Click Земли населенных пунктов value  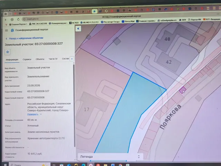pyautogui.click(x=43, y=132)
